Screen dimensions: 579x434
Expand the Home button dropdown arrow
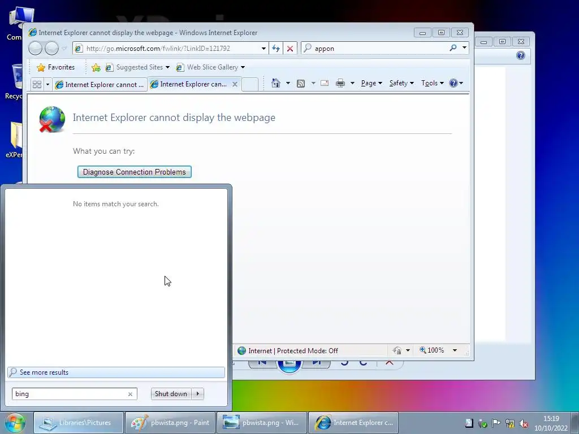(x=288, y=83)
